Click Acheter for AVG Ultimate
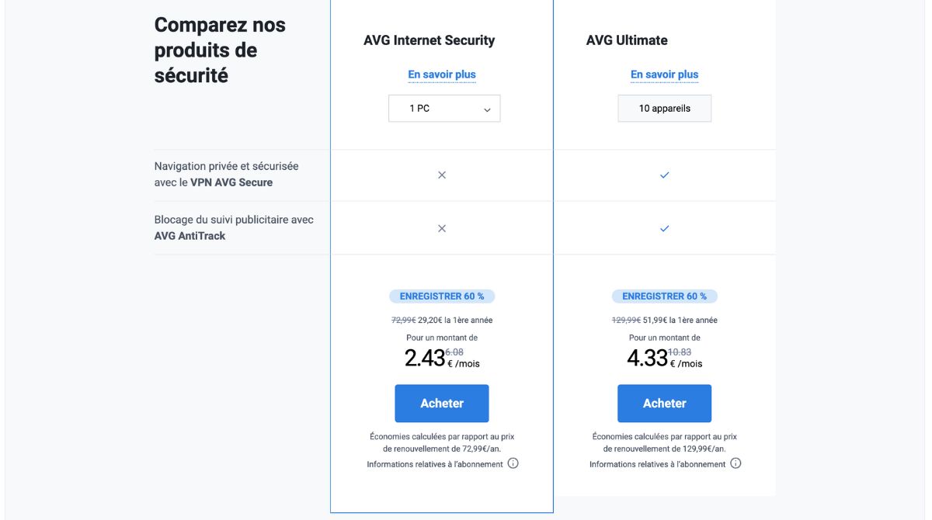Viewport: 932px width, 520px height. click(x=664, y=403)
